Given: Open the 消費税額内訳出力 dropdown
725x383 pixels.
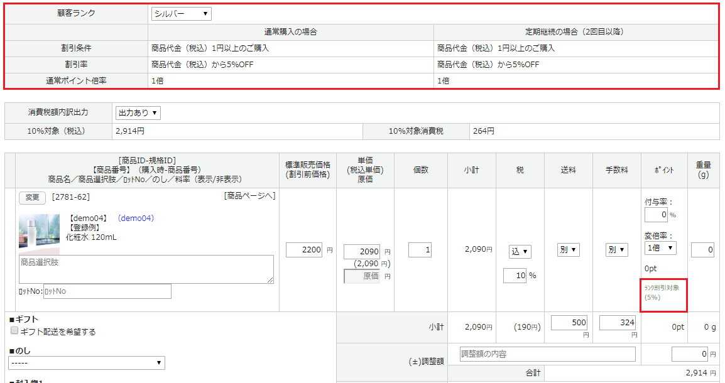Looking at the screenshot, I should pos(138,113).
